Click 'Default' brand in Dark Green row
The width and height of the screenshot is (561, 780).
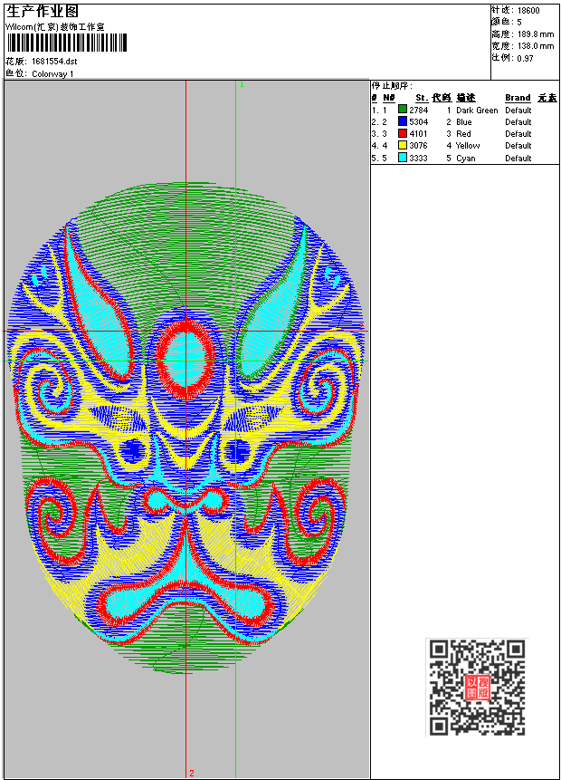click(518, 110)
